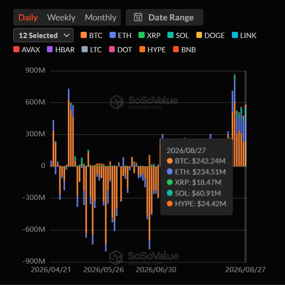Viewport: 285px width, 285px height.
Task: Toggle the BTC legend series
Action: pos(92,35)
